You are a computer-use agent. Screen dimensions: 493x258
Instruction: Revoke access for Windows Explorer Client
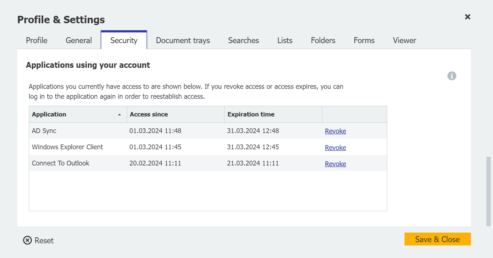335,148
